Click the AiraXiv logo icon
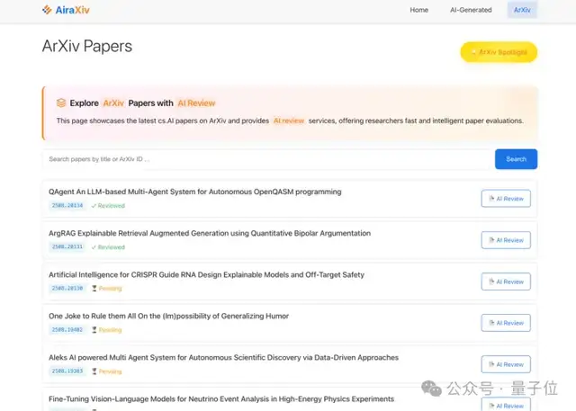Viewport: 576px width, 411px height. point(48,10)
